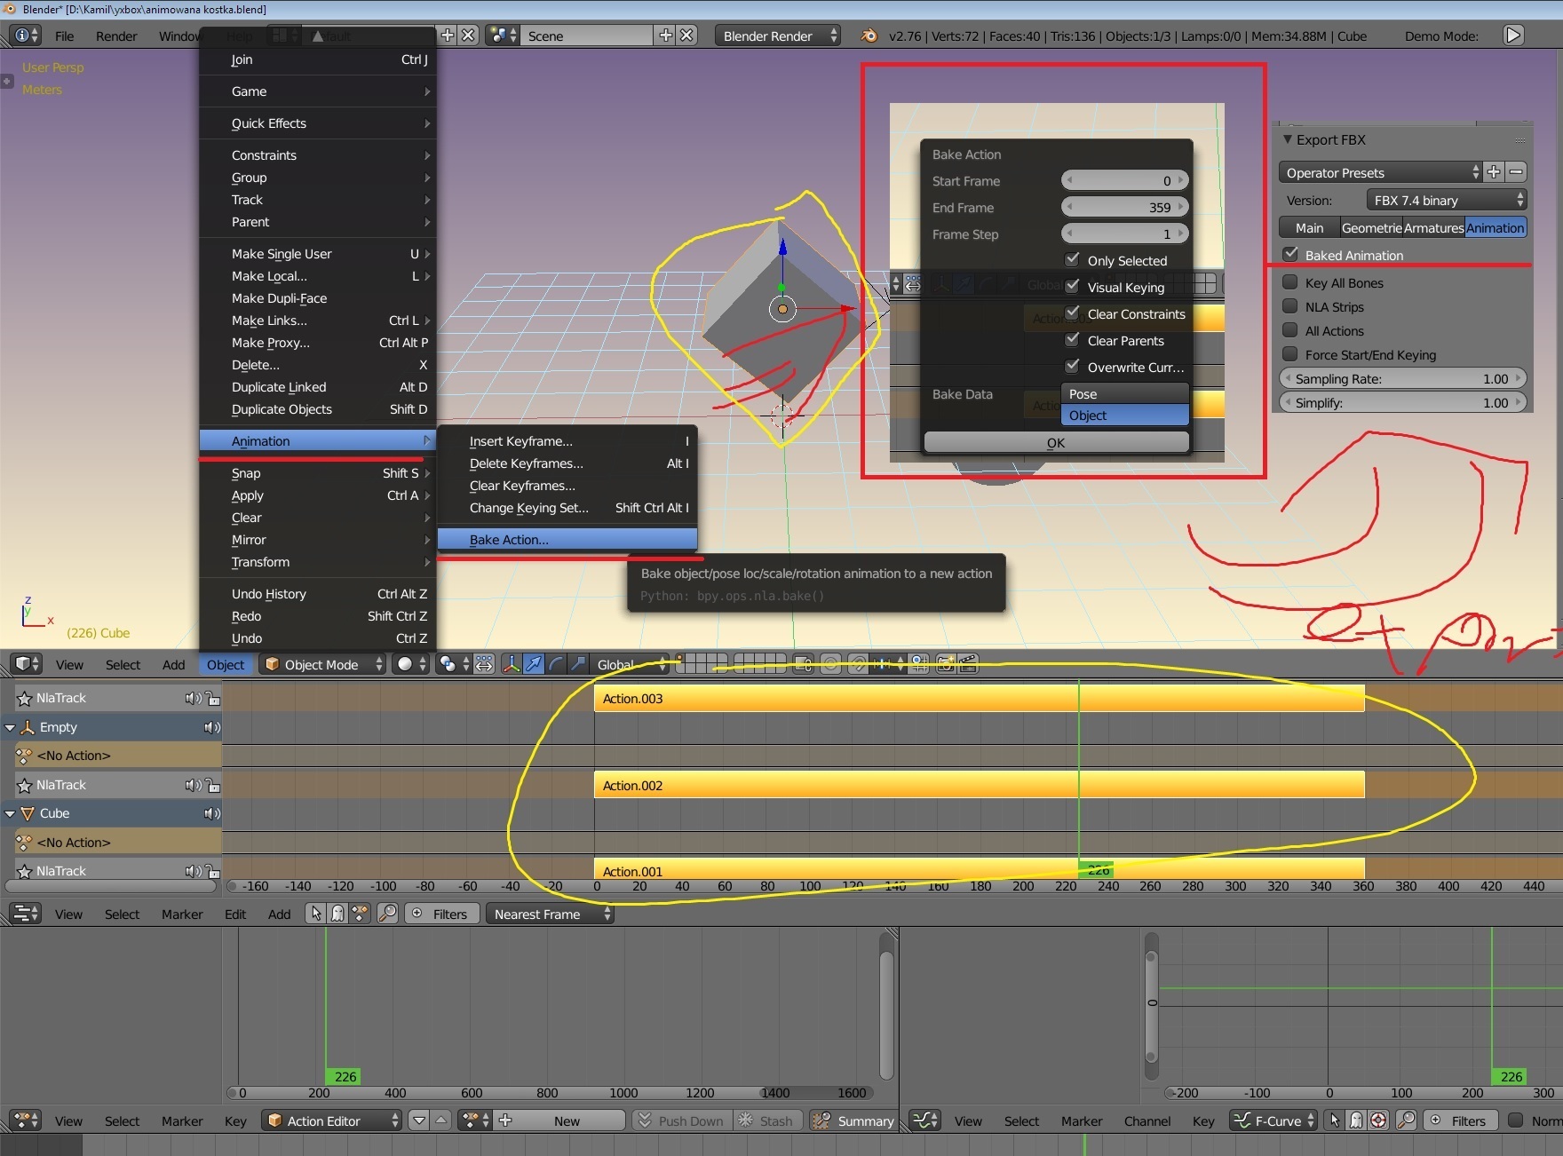Click the Demo Mode play icon
The width and height of the screenshot is (1563, 1156).
[x=1513, y=36]
